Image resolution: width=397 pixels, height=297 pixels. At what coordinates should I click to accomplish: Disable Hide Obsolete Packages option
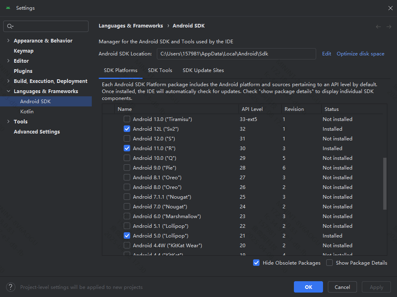[256, 263]
